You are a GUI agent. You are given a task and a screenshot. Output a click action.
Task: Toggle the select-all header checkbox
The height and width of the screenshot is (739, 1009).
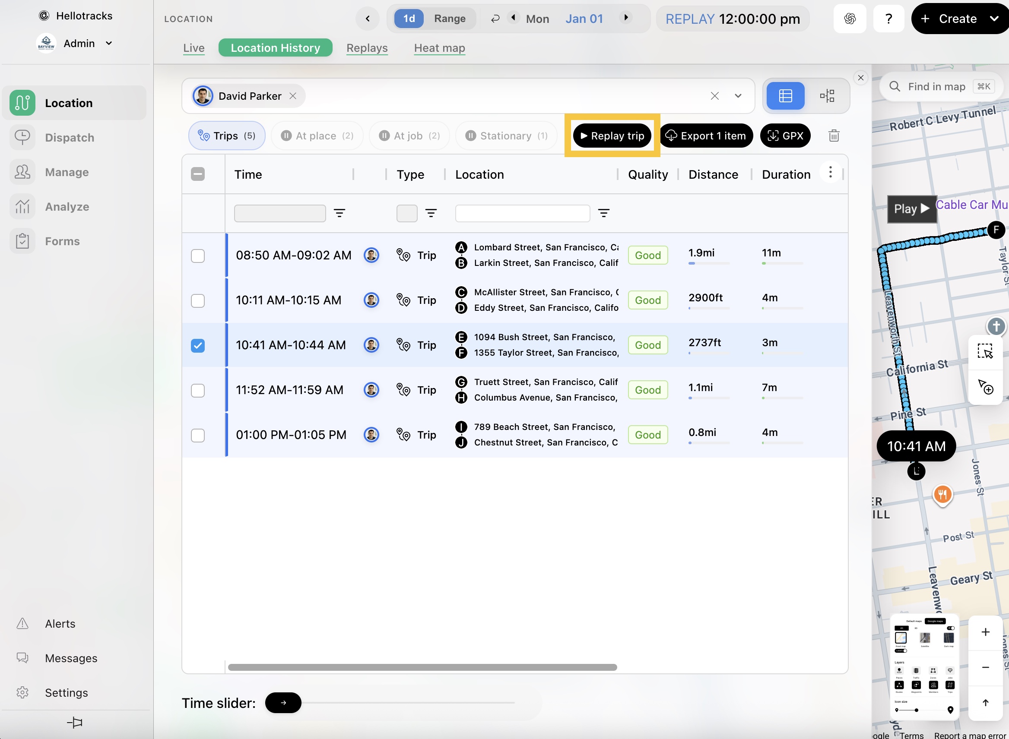[x=197, y=174]
